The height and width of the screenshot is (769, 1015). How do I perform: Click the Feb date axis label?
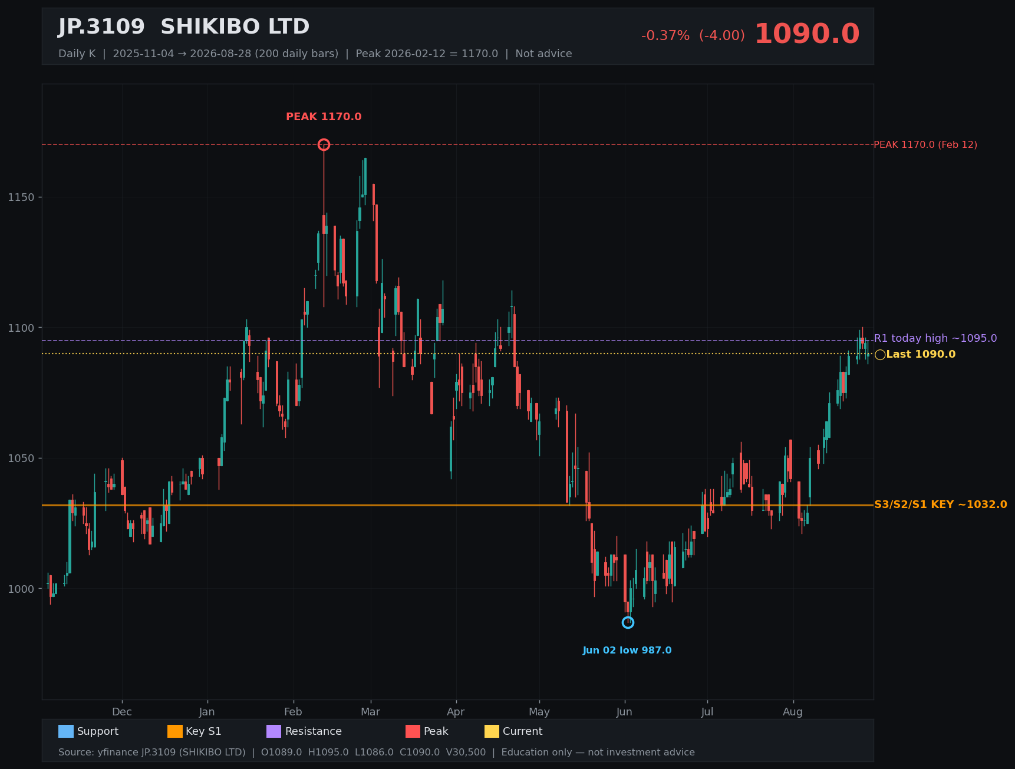point(293,712)
